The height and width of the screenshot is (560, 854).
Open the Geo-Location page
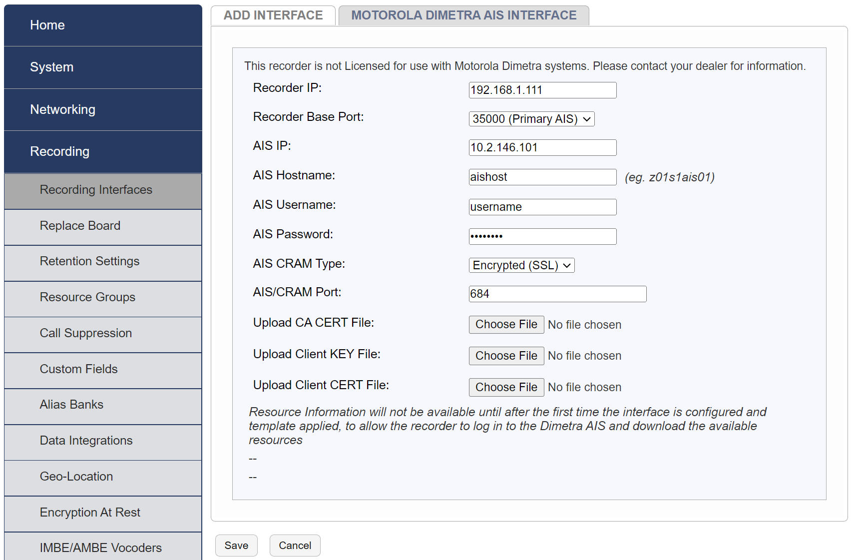(76, 477)
